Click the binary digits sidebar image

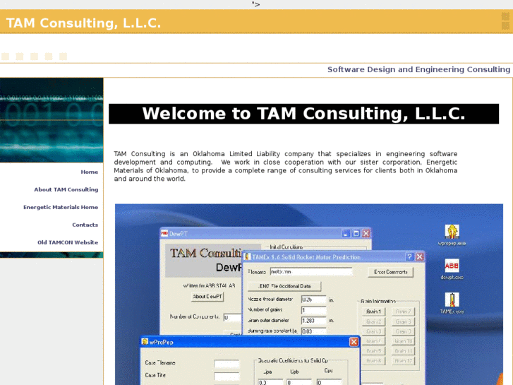tap(52, 120)
